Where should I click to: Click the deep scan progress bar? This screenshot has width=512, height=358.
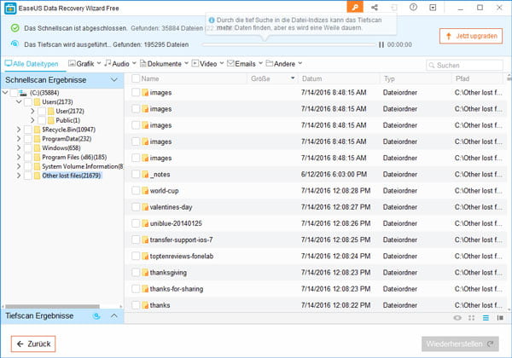(x=288, y=44)
